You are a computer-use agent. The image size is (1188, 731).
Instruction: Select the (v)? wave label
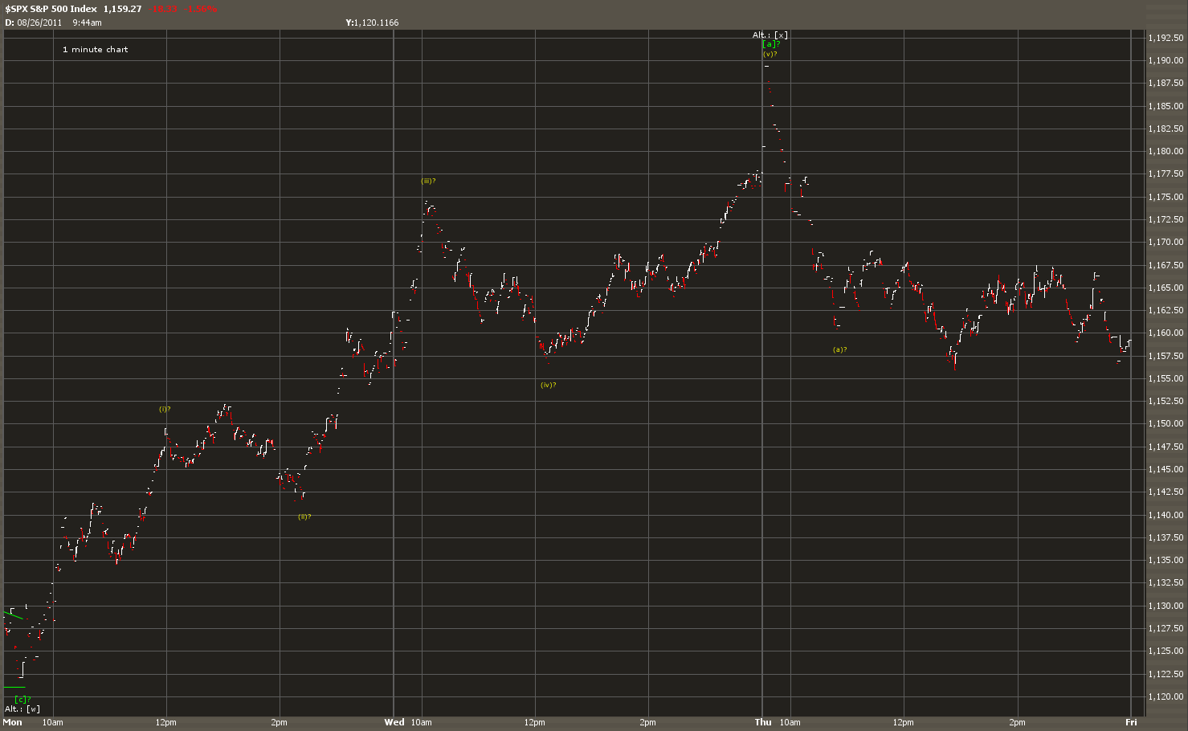(770, 54)
